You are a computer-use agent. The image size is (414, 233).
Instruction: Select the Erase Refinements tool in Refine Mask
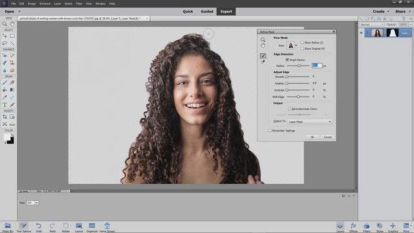coord(263,61)
